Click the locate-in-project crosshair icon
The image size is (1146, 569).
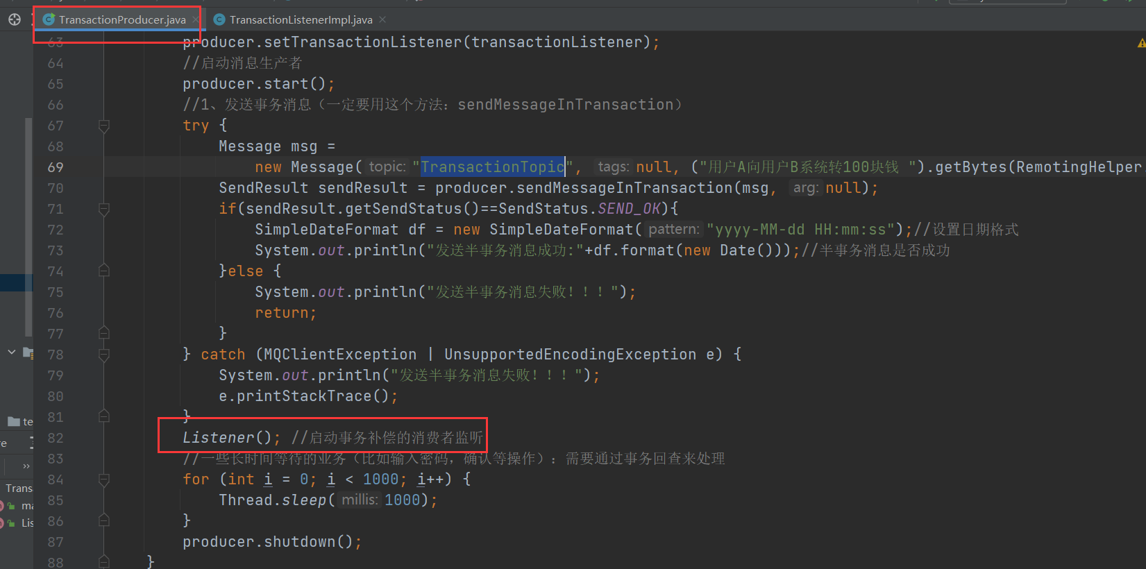pyautogui.click(x=15, y=19)
